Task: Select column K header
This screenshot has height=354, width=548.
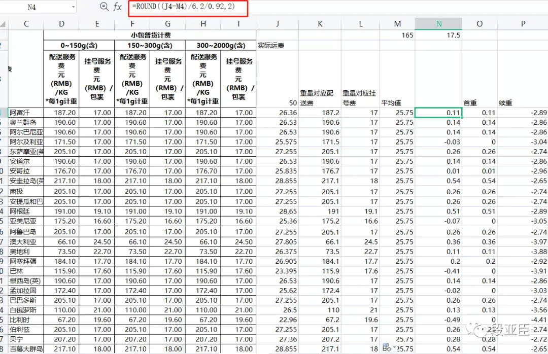Action: [320, 24]
